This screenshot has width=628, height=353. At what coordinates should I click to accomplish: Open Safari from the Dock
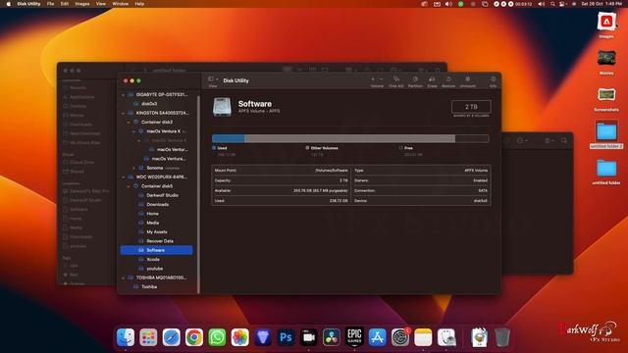(x=172, y=337)
